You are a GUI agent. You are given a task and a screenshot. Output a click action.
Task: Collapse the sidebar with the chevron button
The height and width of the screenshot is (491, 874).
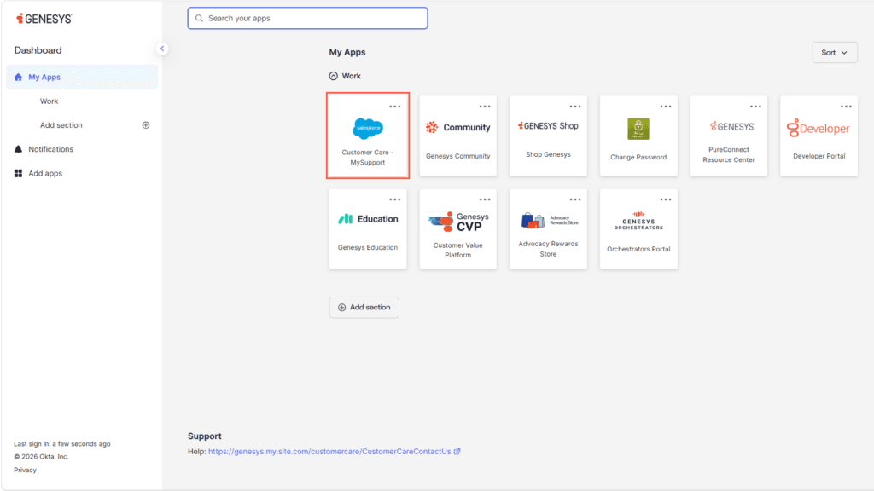click(162, 49)
